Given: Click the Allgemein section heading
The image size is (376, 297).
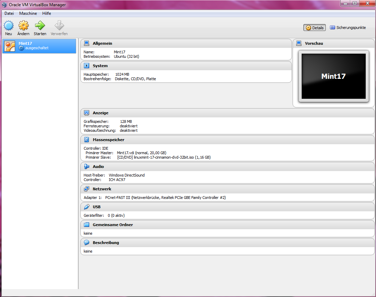Looking at the screenshot, I should [x=103, y=43].
